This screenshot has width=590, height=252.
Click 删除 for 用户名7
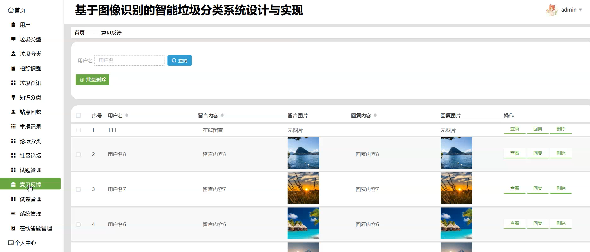pyautogui.click(x=561, y=188)
